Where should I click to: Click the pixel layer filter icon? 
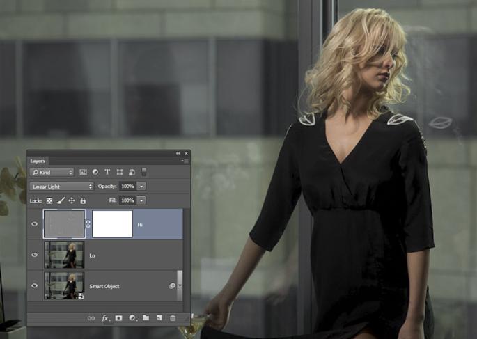[x=84, y=172]
